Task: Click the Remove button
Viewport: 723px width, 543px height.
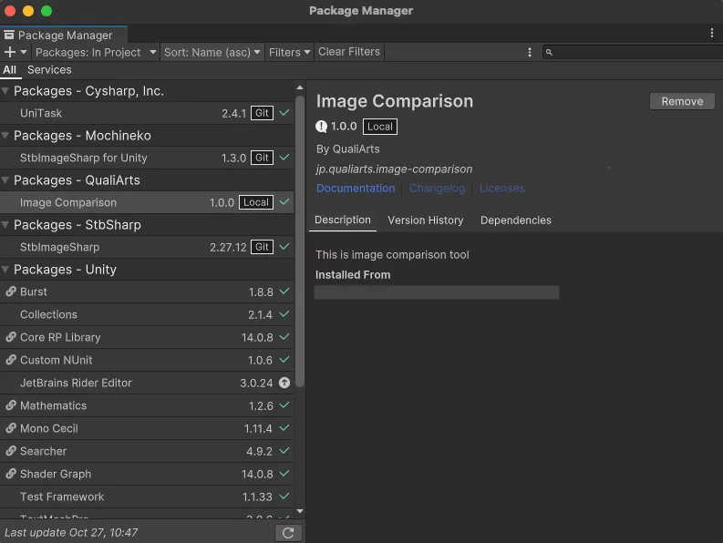Action: point(682,101)
